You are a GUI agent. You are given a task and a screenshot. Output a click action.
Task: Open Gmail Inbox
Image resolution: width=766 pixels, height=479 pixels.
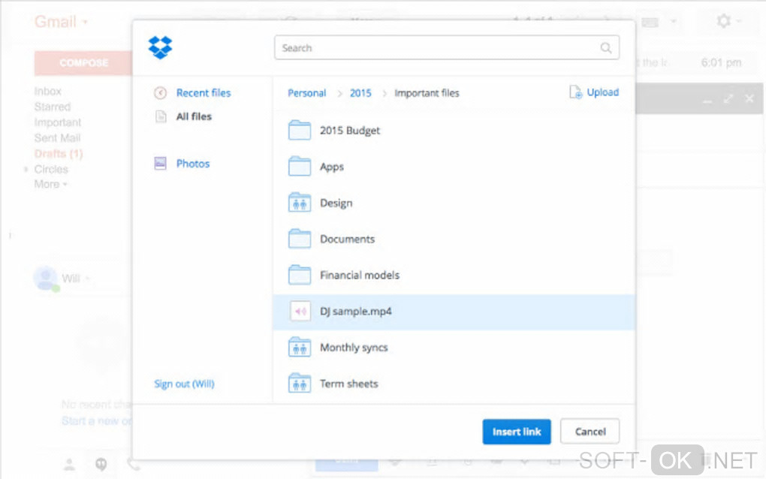click(47, 92)
